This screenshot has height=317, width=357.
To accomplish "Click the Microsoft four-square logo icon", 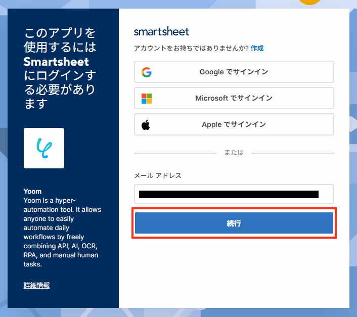I will 147,99.
